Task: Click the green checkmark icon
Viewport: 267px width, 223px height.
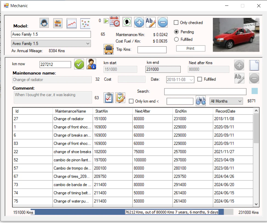Action: (79, 64)
